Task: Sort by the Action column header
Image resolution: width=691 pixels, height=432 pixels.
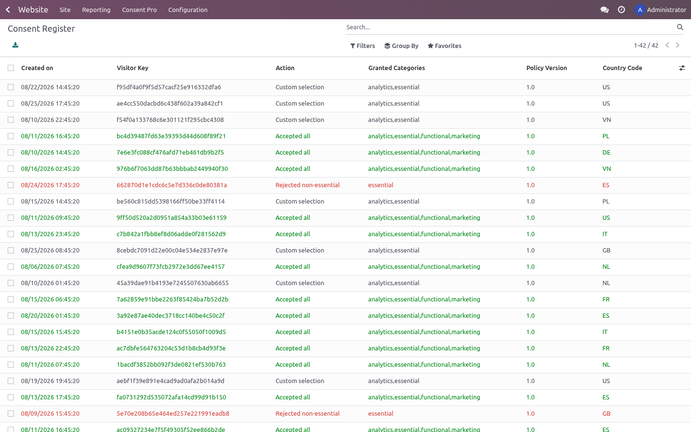Action: tap(285, 68)
